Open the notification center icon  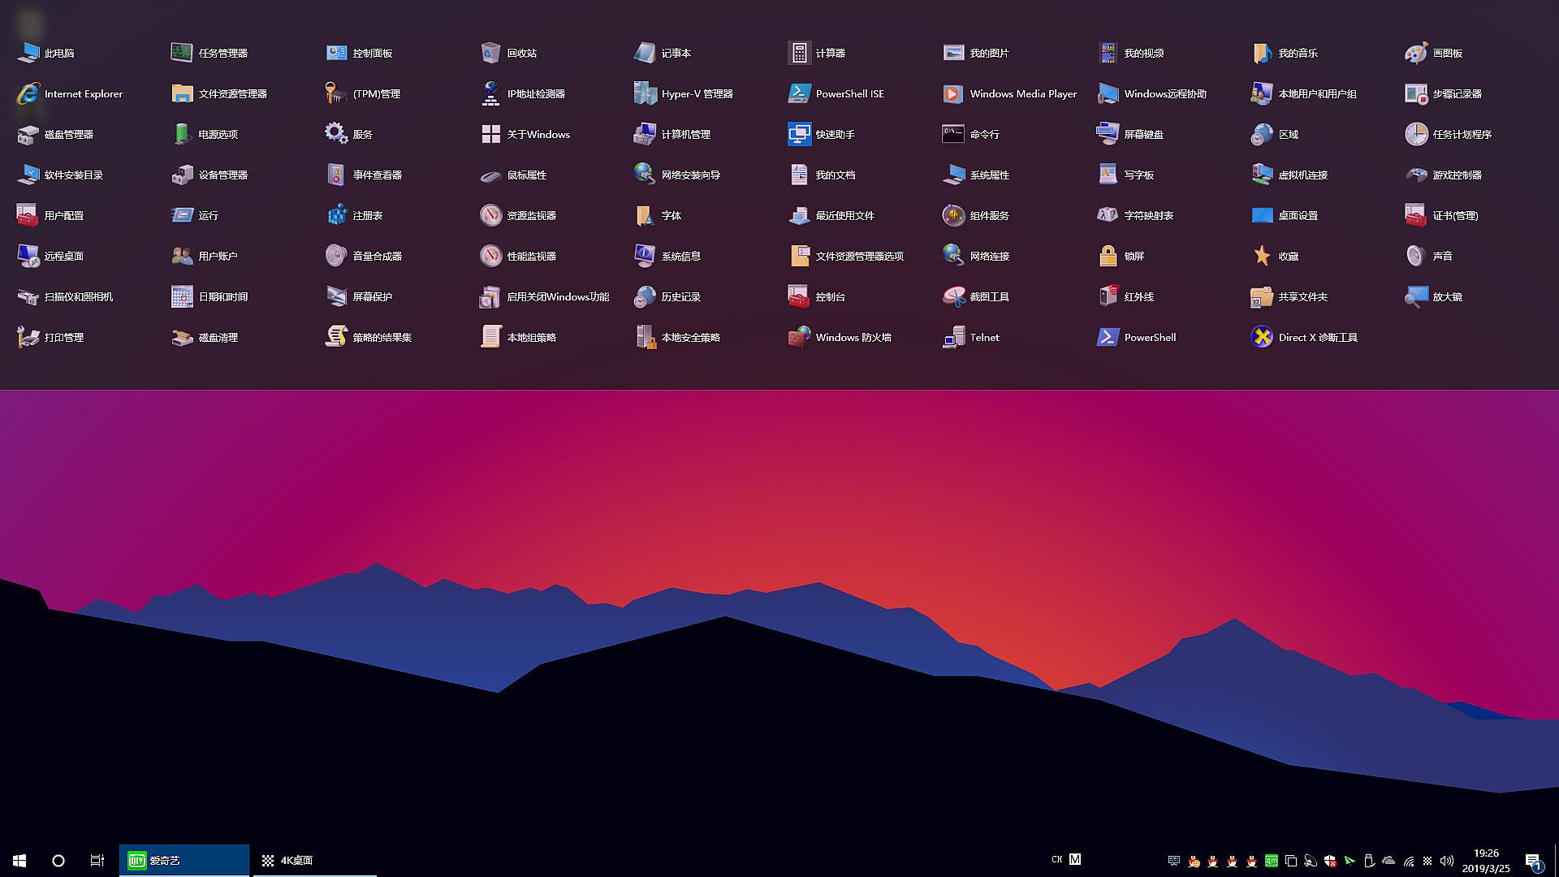coord(1533,861)
